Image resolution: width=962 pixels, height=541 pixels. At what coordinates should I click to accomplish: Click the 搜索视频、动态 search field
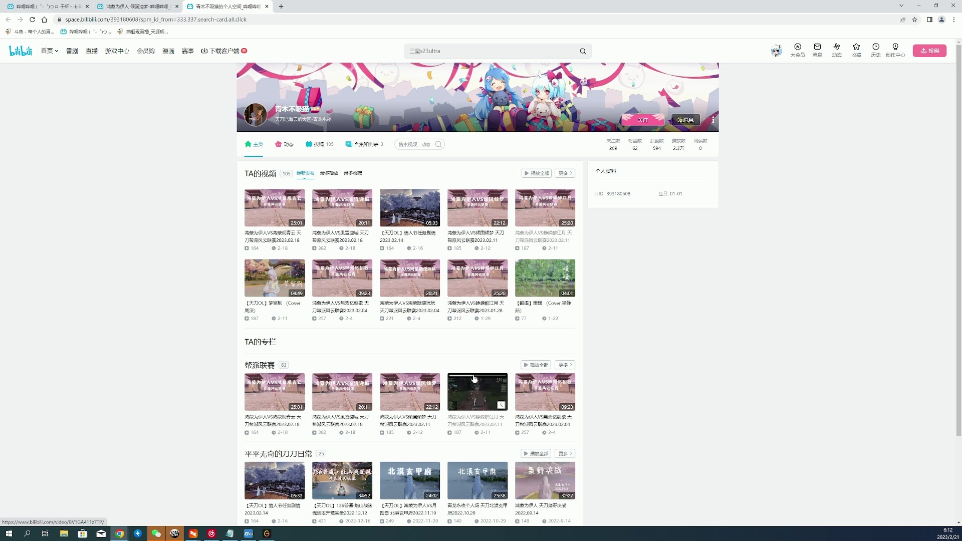click(x=415, y=144)
